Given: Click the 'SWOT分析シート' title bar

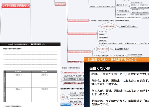Looking at the screenshot, I should [30, 44].
